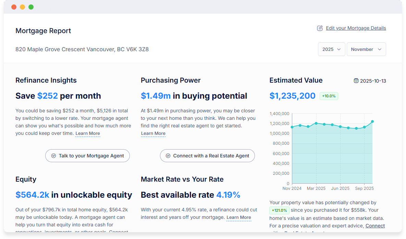Click the red close window dot
The height and width of the screenshot is (239, 406).
(x=14, y=7)
